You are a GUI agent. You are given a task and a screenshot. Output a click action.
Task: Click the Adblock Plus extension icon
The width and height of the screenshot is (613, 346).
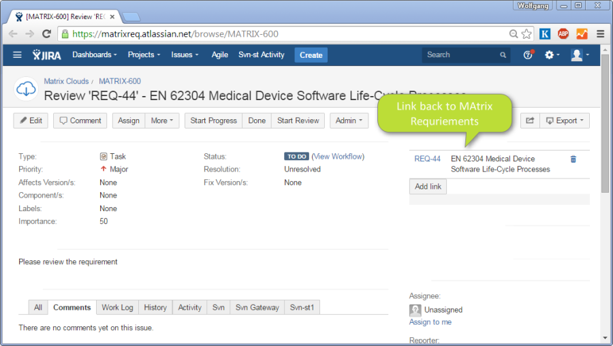click(x=563, y=33)
